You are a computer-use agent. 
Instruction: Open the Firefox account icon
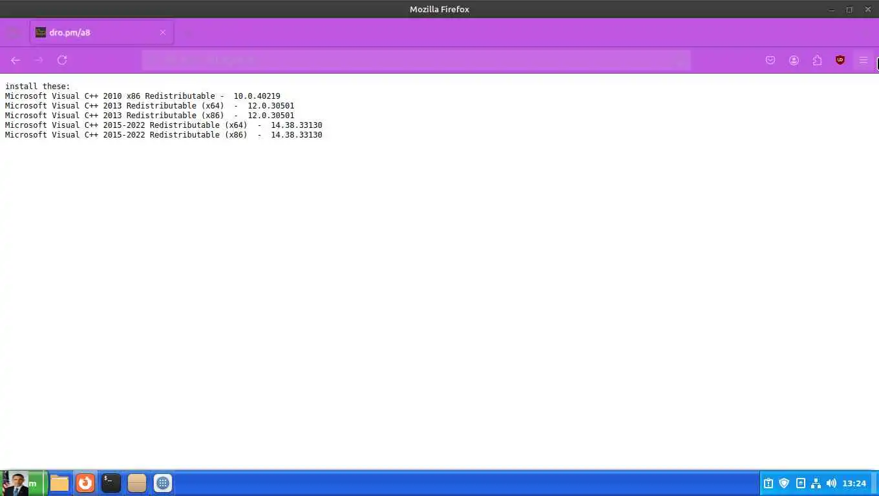tap(794, 60)
